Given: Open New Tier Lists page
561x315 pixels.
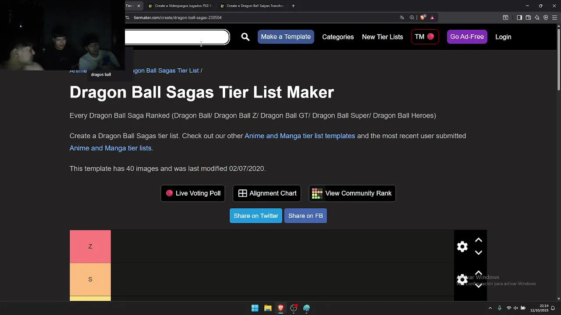Looking at the screenshot, I should coord(383,37).
